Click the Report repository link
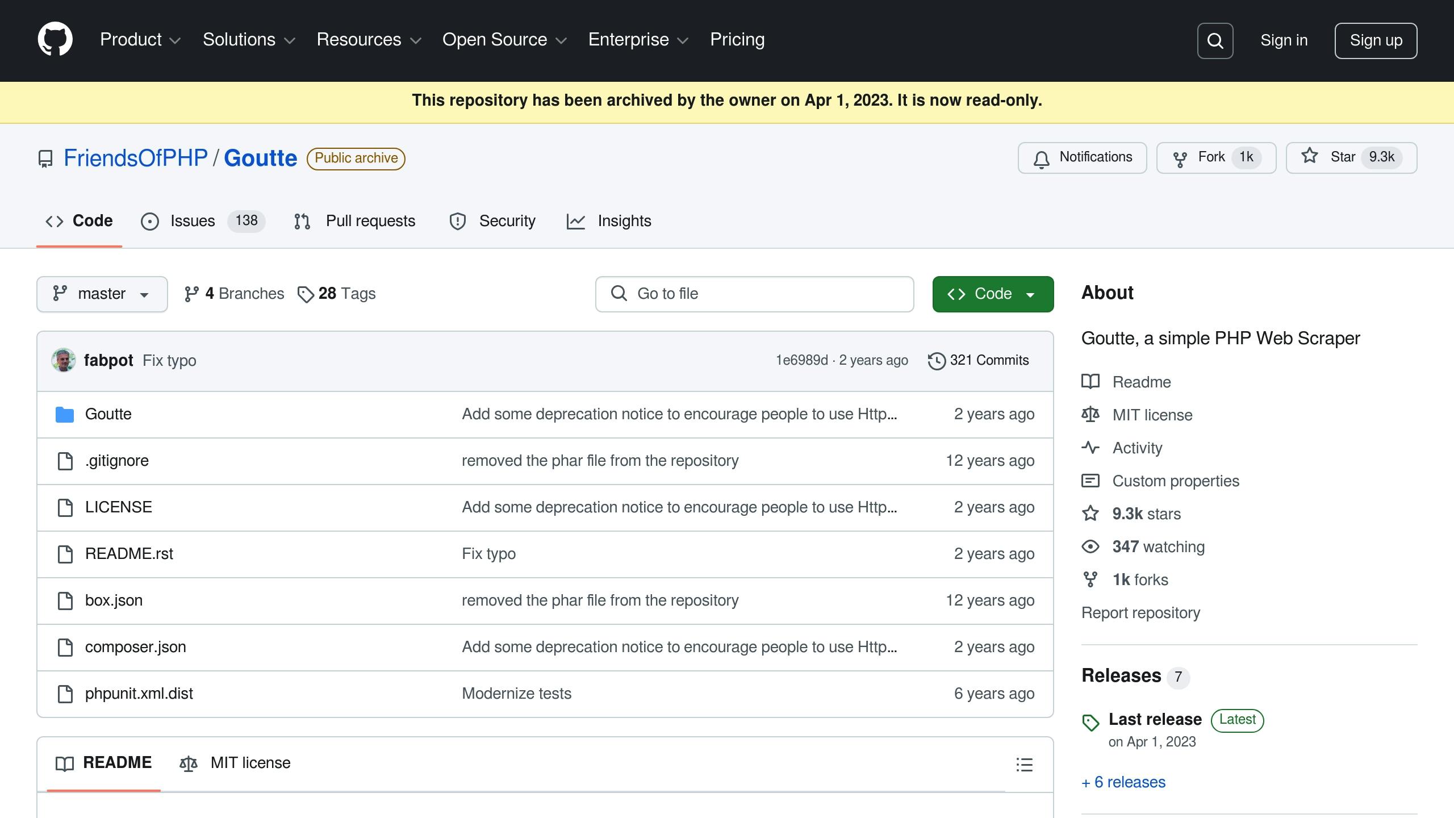Image resolution: width=1454 pixels, height=818 pixels. tap(1140, 613)
